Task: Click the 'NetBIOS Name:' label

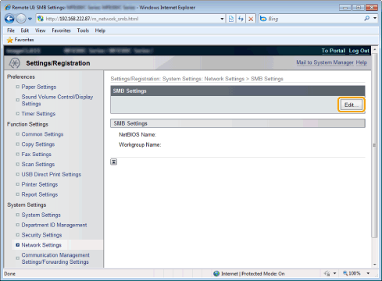Action: click(x=137, y=134)
